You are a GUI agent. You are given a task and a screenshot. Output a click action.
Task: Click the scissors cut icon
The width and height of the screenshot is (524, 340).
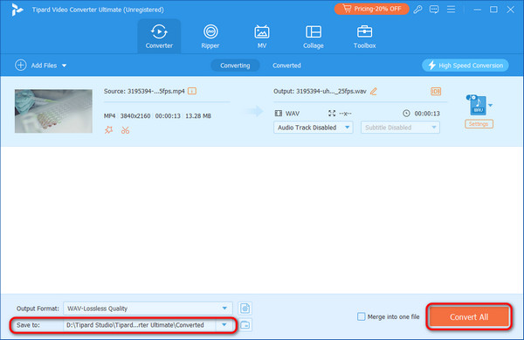[x=125, y=130]
